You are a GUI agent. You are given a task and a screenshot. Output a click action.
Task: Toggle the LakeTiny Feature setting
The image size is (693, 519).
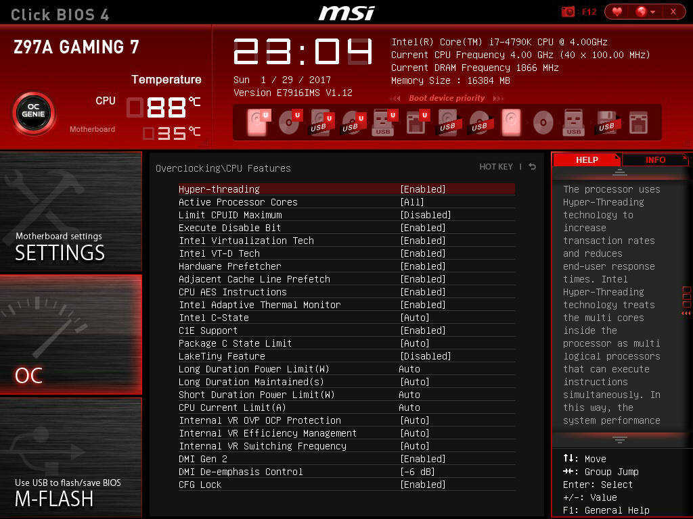click(x=346, y=356)
